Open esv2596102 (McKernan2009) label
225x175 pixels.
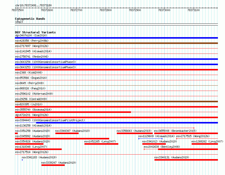click(x=34, y=94)
